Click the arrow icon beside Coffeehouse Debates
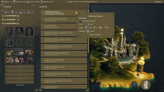The height and width of the screenshot is (92, 164). (43, 13)
